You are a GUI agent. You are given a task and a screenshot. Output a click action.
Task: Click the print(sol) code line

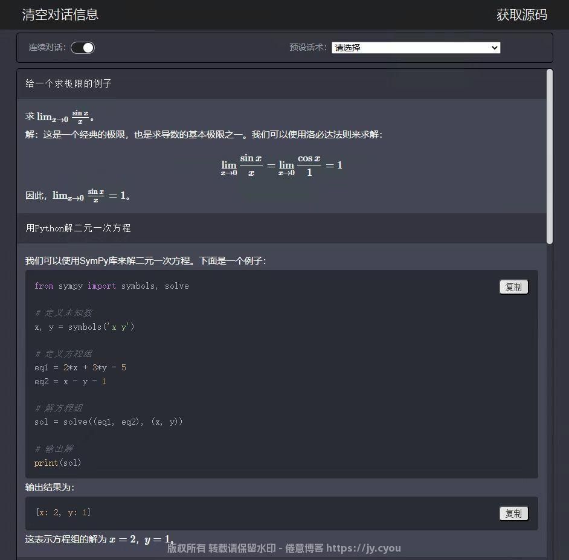click(x=57, y=463)
